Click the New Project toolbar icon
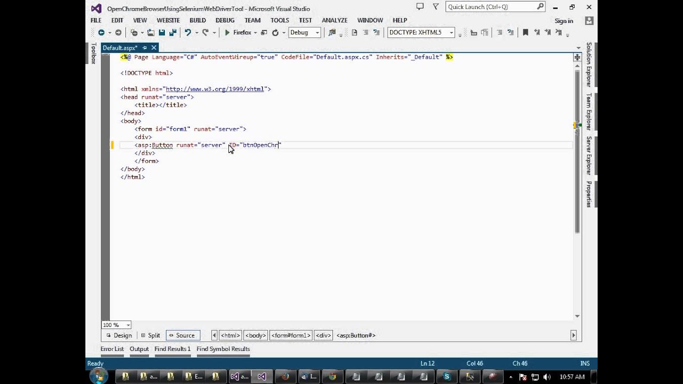Image resolution: width=683 pixels, height=384 pixels. tap(134, 33)
